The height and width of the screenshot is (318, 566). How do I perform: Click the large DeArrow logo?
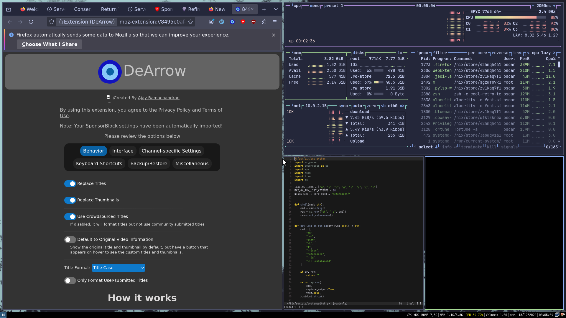tap(110, 72)
